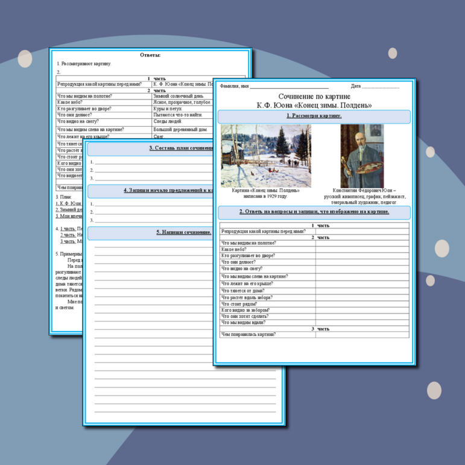The height and width of the screenshot is (465, 465).
Task: Select the heading "2. Ответь на вопросы и запиши"
Action: [314, 212]
